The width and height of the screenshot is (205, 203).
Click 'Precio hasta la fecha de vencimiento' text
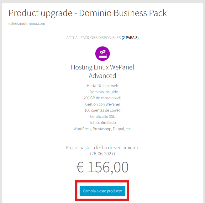click(x=103, y=148)
